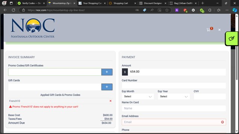Open the browser extensions menu icon
The width and height of the screenshot is (239, 134).
[210, 10]
